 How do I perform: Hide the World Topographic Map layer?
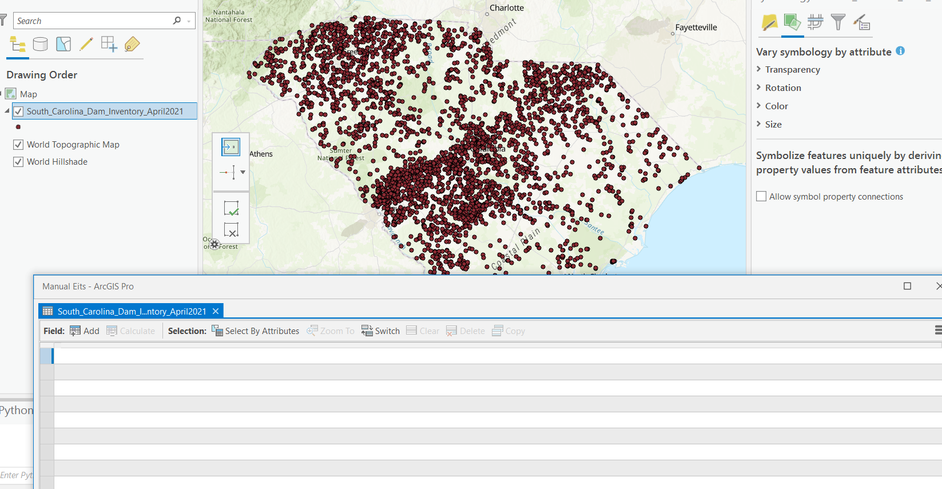click(x=18, y=145)
